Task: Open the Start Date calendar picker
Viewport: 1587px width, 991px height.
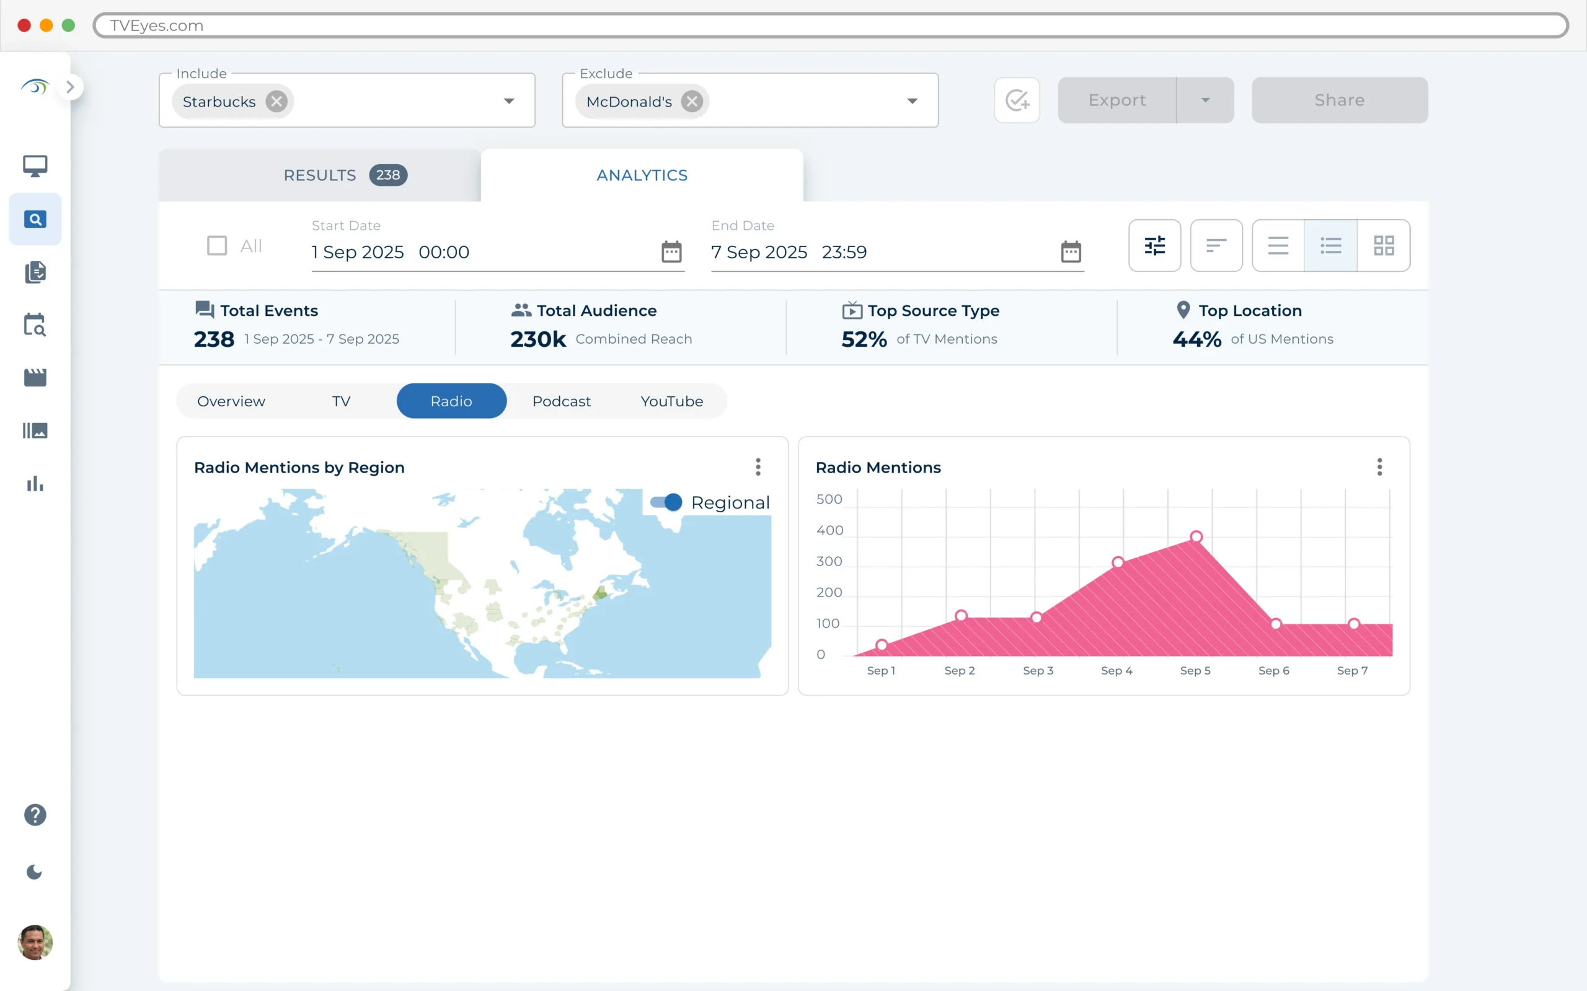Action: coord(671,251)
